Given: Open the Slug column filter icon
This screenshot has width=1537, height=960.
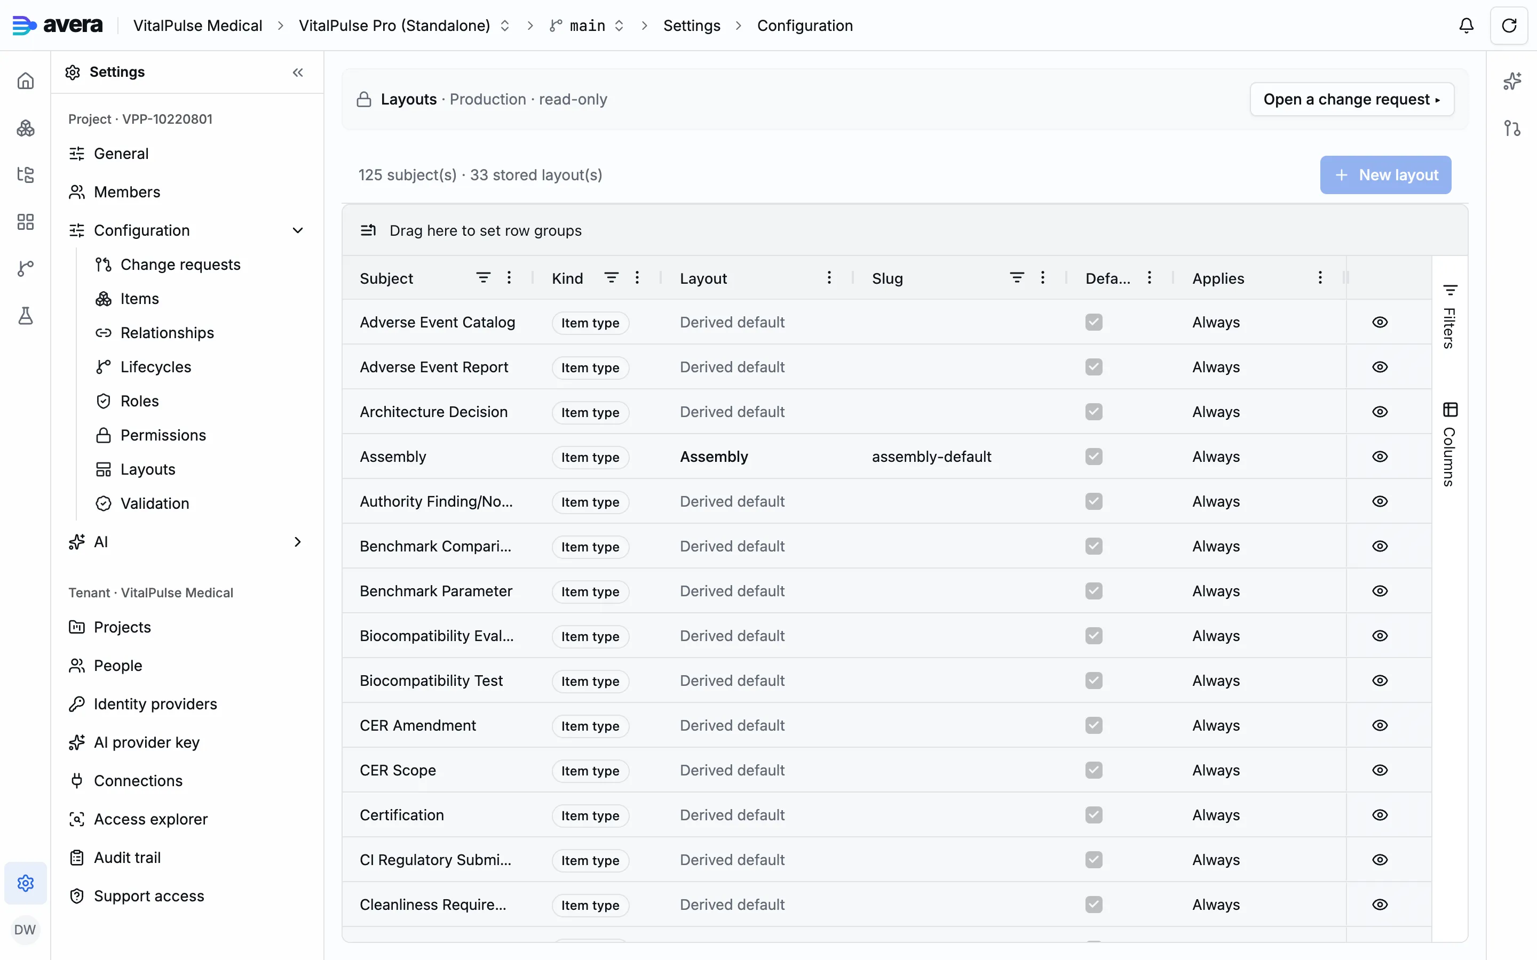Looking at the screenshot, I should pos(1017,277).
